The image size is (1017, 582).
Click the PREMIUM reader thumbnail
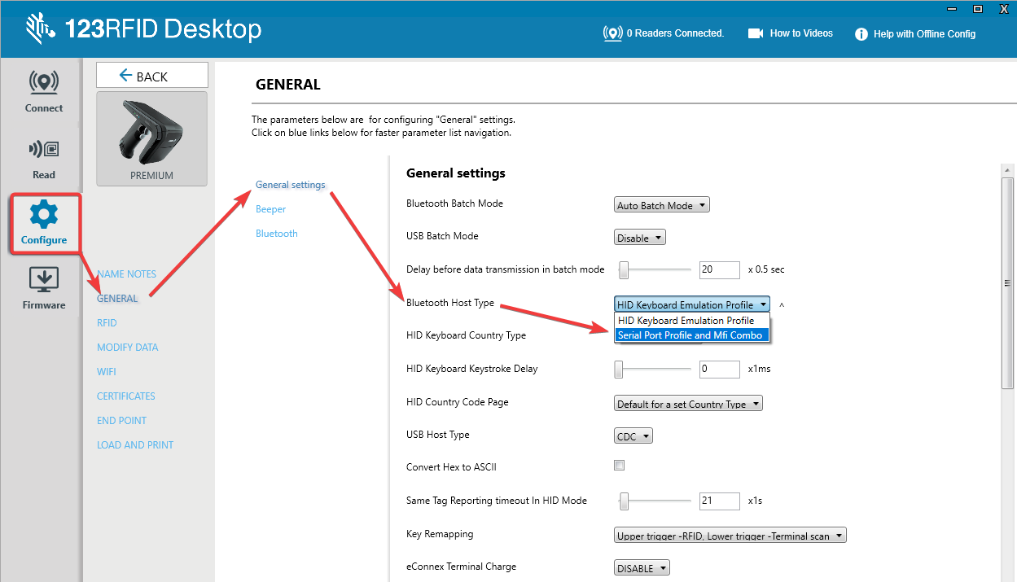[x=151, y=138]
